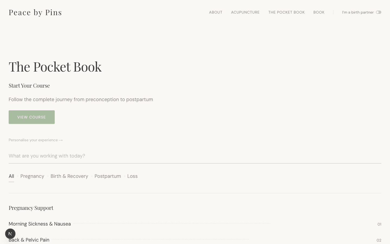Click the arrow beside Personalise your experience

(61, 140)
